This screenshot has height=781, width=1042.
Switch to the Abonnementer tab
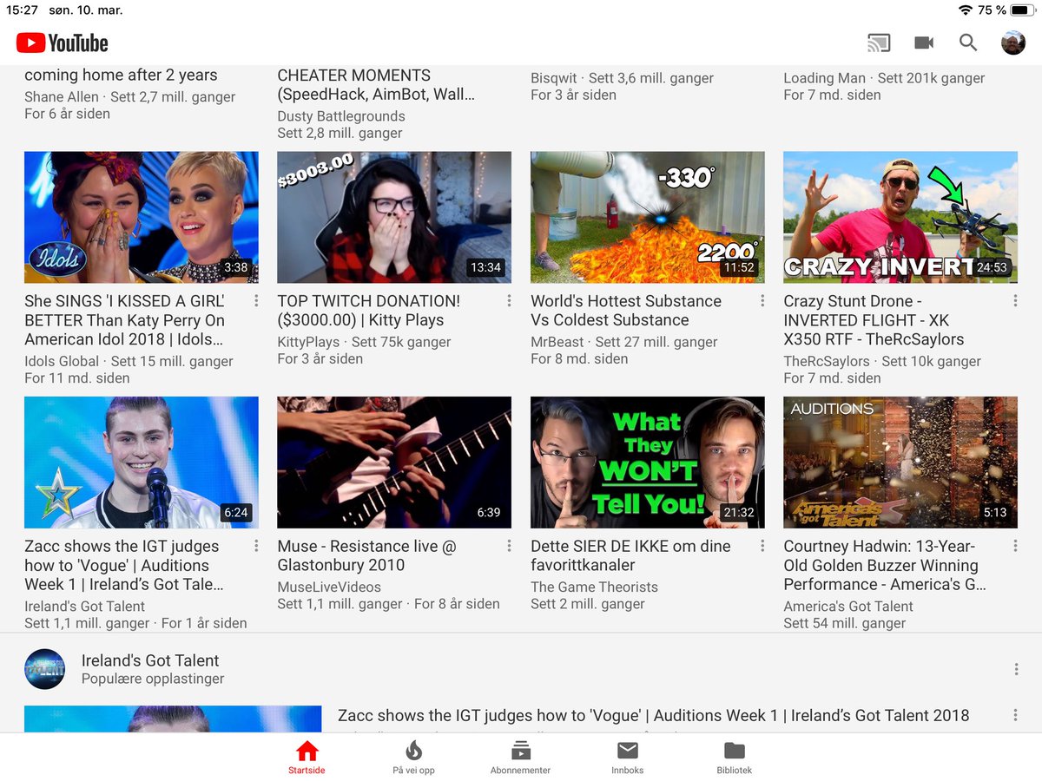520,758
